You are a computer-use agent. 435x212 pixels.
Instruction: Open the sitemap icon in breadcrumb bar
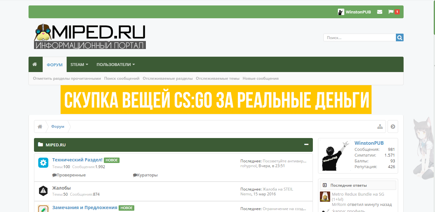pyautogui.click(x=380, y=126)
